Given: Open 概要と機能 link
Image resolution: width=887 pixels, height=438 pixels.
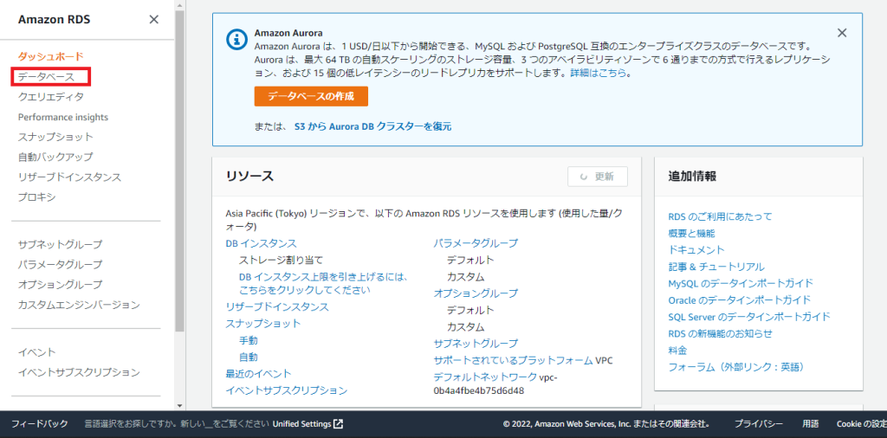Looking at the screenshot, I should tap(691, 233).
